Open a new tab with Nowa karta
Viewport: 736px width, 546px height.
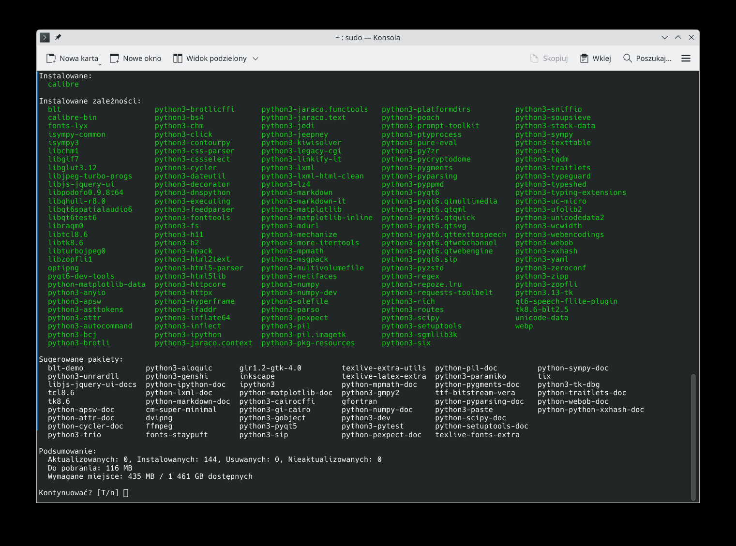click(x=72, y=59)
